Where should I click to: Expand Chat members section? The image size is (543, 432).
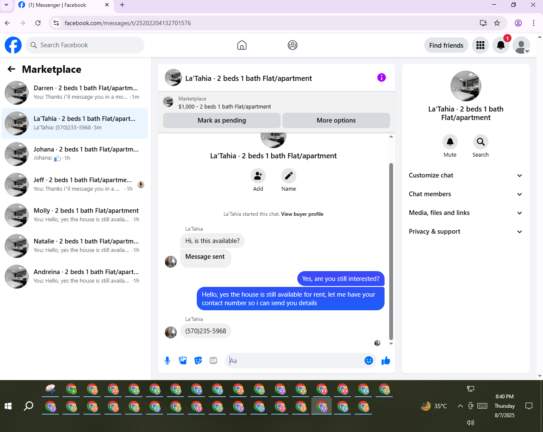[466, 194]
